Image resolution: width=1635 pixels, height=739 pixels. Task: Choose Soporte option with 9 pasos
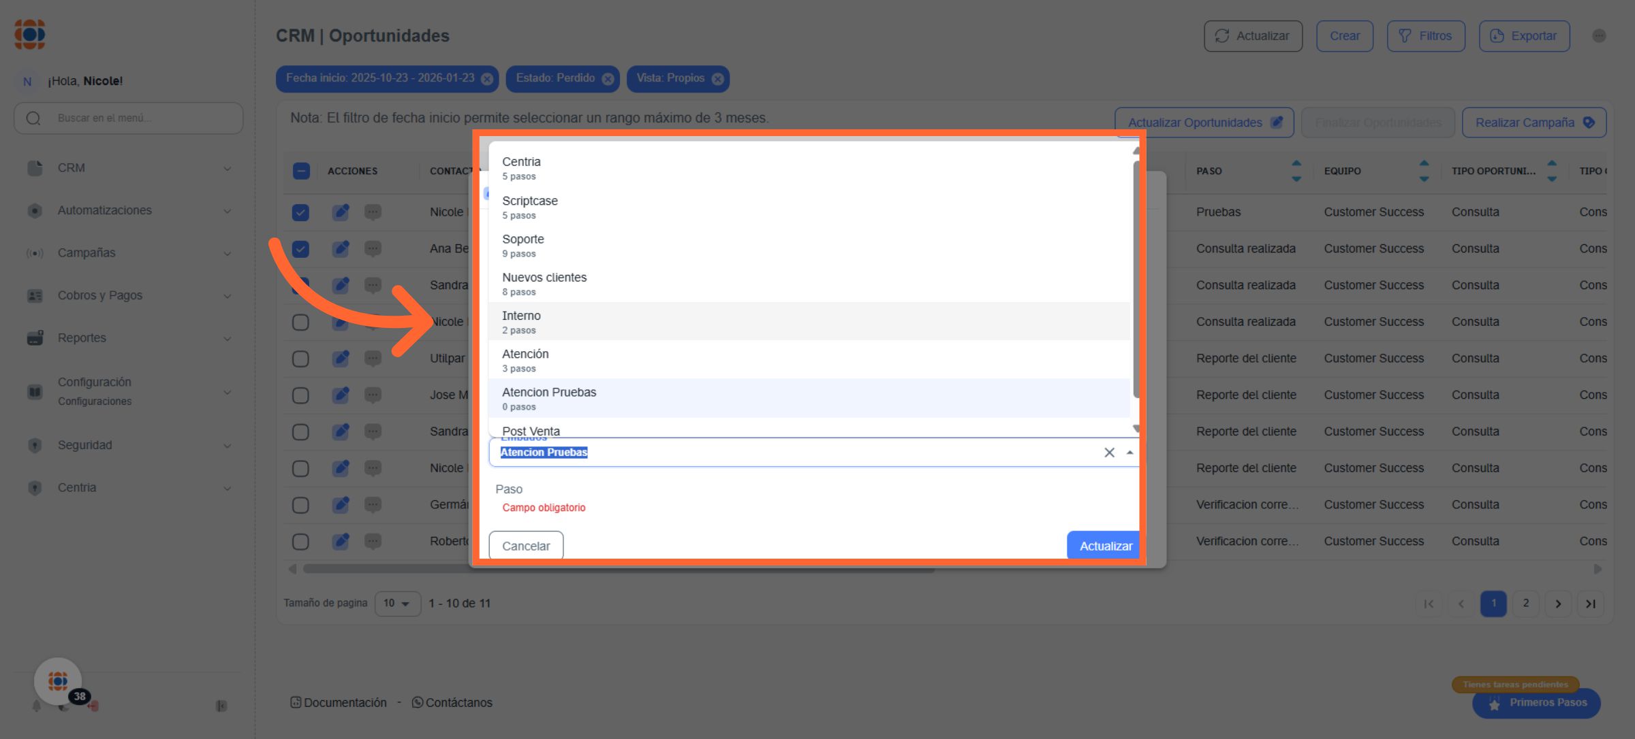[523, 245]
